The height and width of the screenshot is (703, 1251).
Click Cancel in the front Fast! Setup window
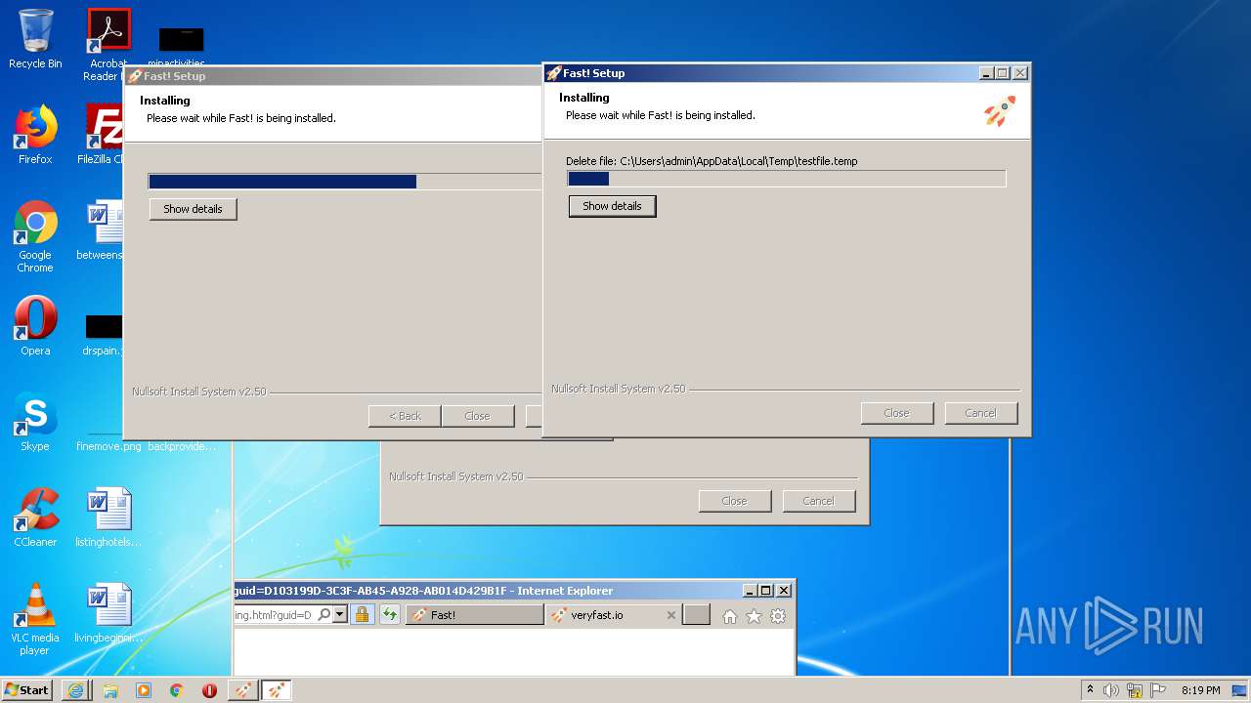tap(980, 413)
